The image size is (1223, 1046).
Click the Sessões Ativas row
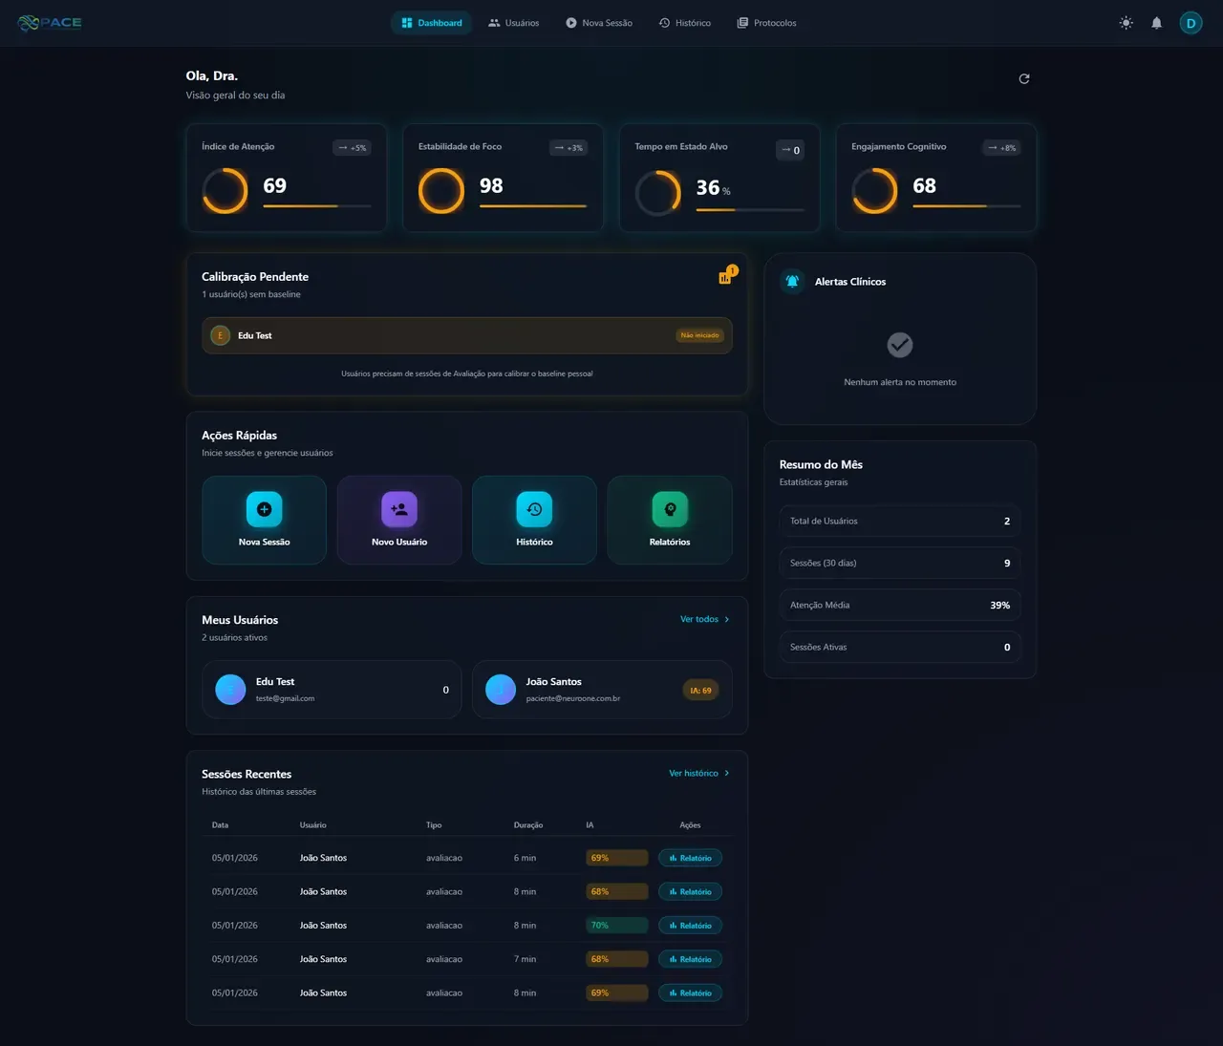tap(900, 647)
